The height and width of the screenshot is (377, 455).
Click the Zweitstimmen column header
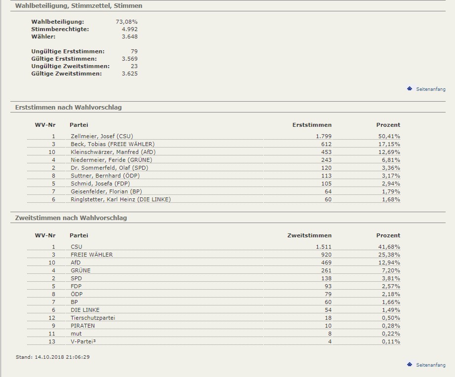309,235
